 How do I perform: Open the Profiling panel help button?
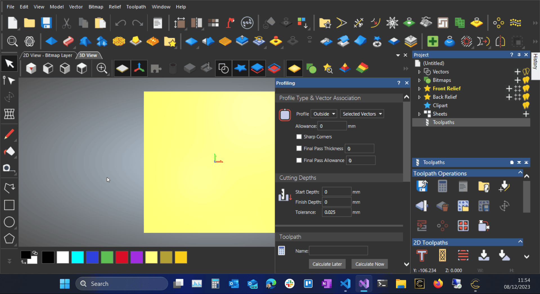[399, 83]
